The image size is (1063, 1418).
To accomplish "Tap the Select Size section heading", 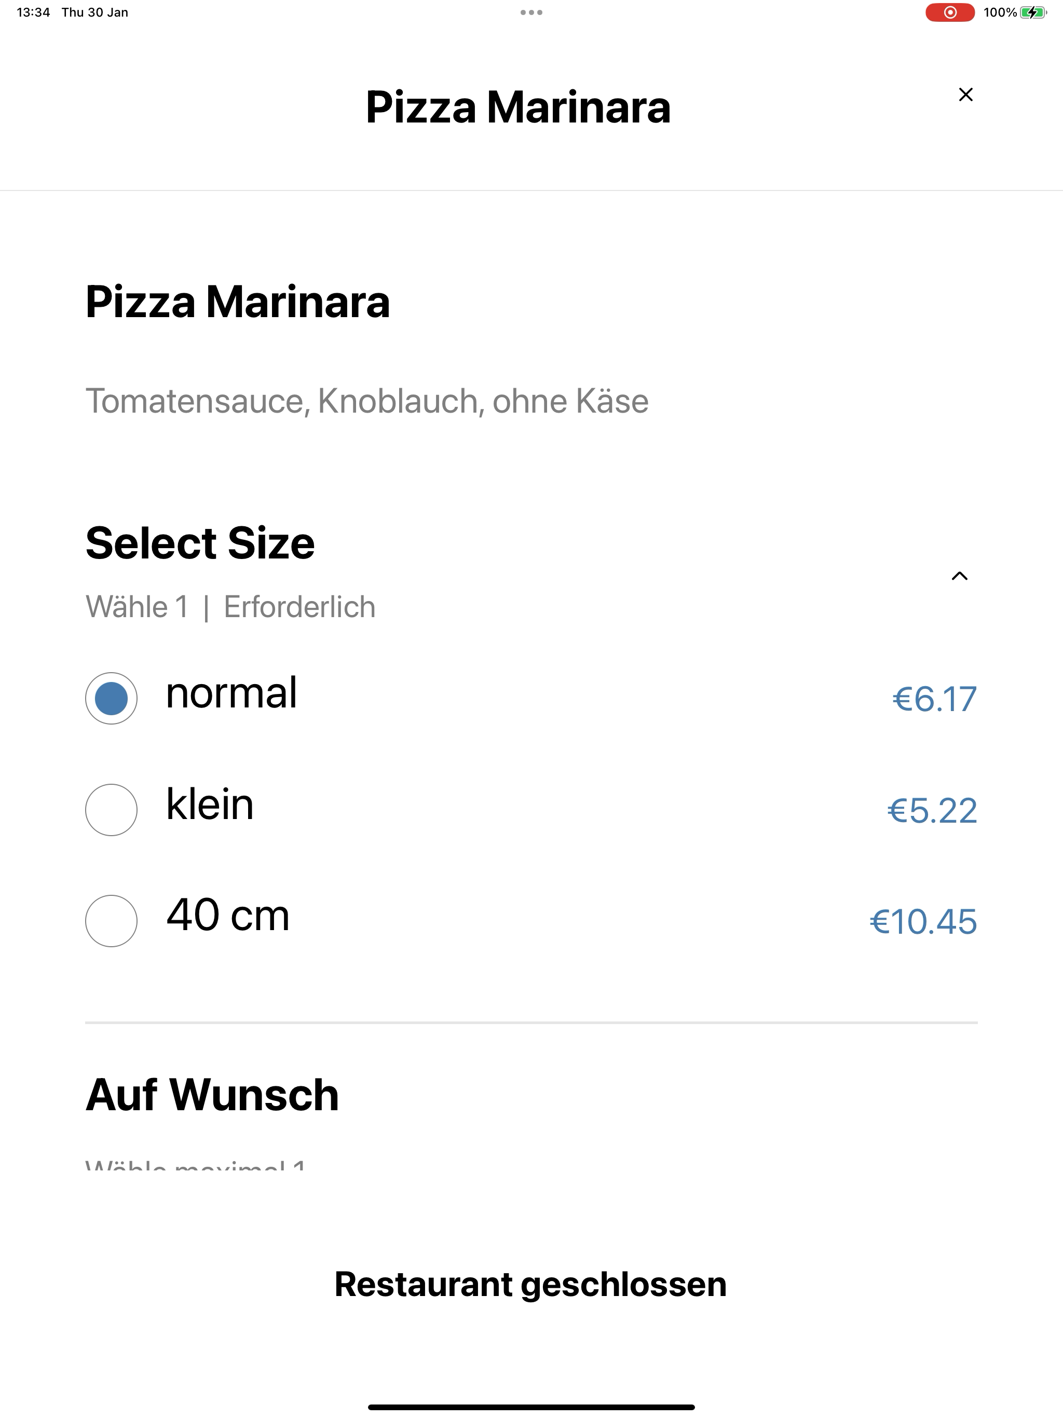I will point(200,543).
